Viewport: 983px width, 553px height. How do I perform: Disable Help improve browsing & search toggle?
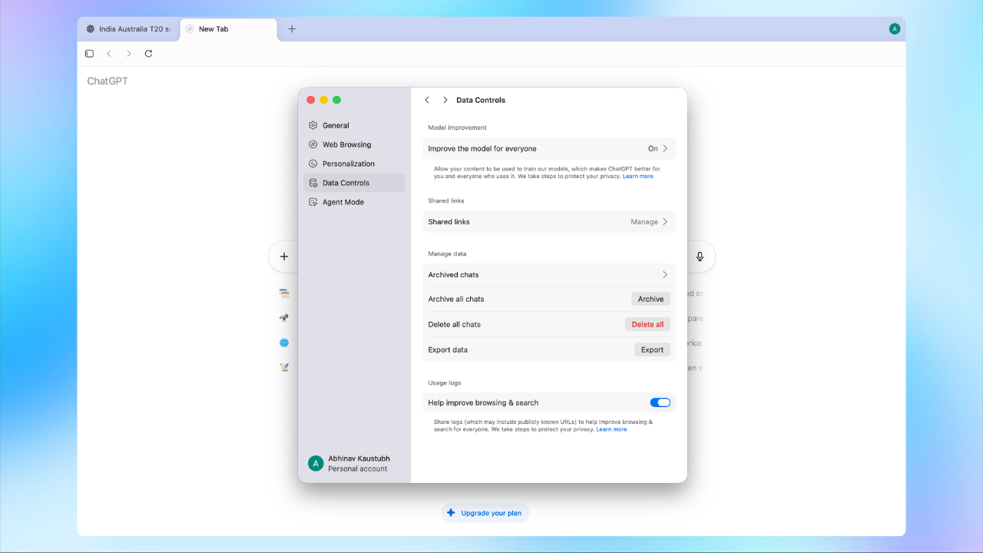(660, 402)
